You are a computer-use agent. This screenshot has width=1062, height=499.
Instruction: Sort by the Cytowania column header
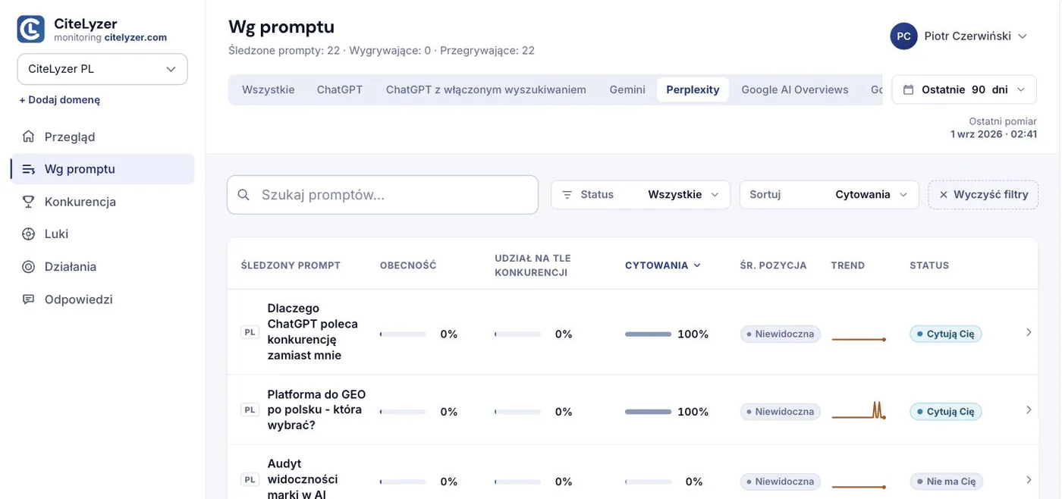pyautogui.click(x=663, y=265)
